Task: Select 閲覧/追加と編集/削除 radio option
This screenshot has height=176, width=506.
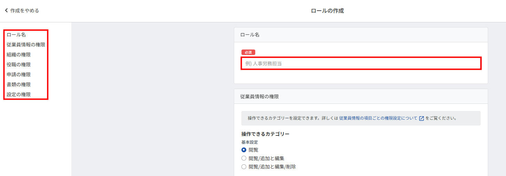Action: pos(244,167)
